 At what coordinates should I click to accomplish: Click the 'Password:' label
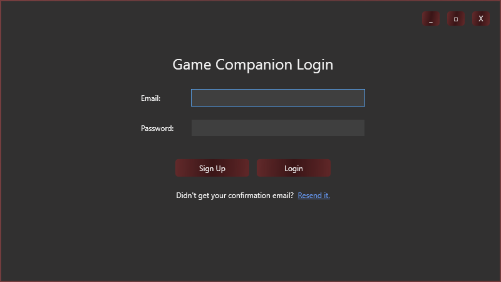pyautogui.click(x=157, y=128)
